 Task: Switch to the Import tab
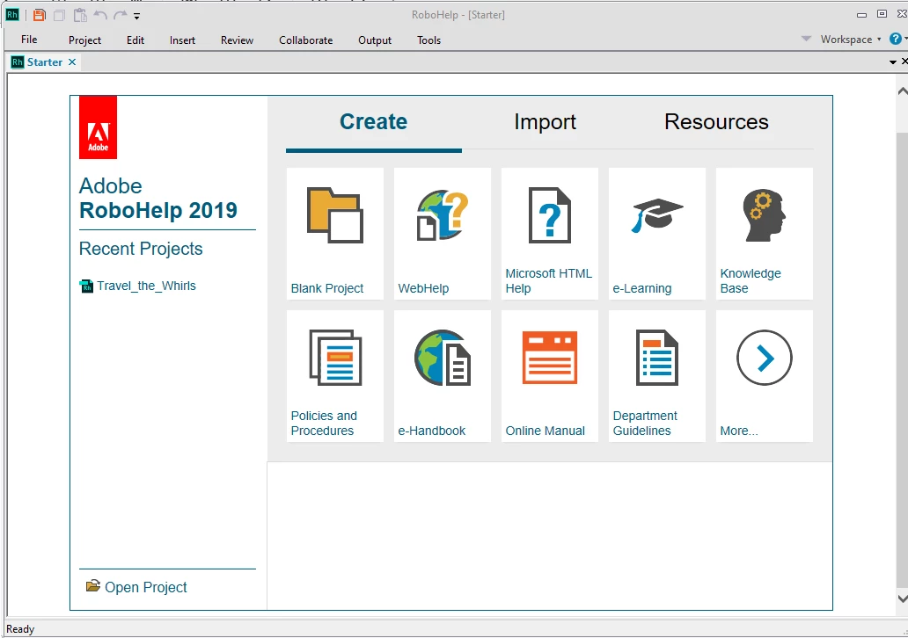pos(545,122)
